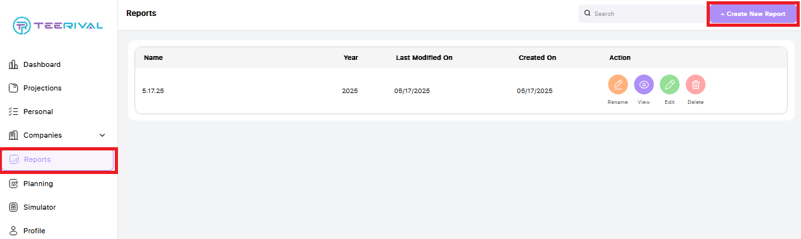The image size is (801, 239).
Task: Open the 5.17.25 report row name
Action: [x=153, y=91]
